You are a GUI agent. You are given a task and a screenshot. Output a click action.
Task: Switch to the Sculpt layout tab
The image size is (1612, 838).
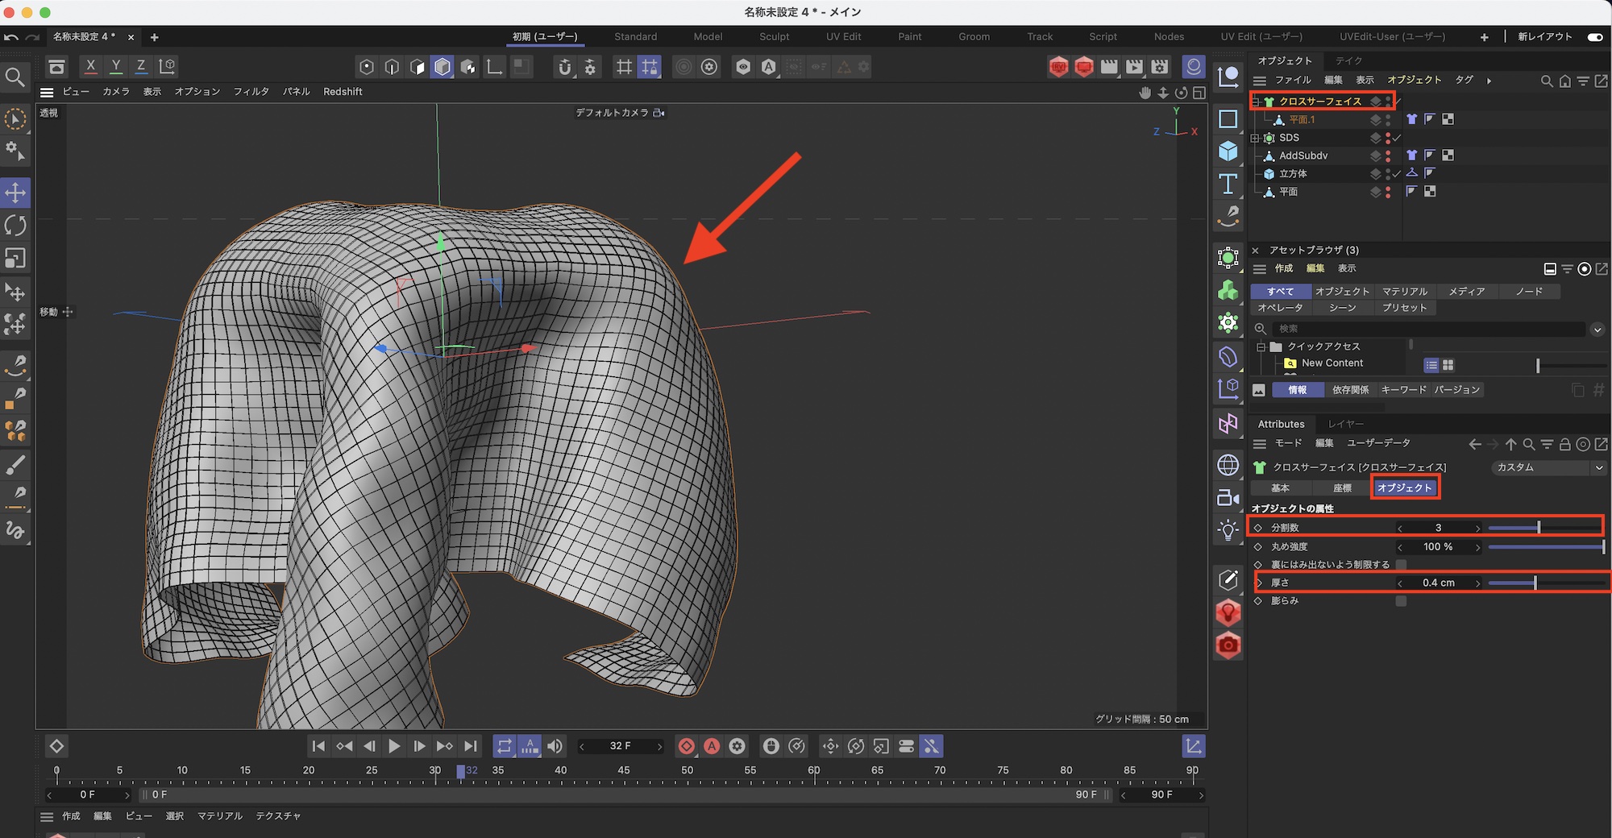774,37
